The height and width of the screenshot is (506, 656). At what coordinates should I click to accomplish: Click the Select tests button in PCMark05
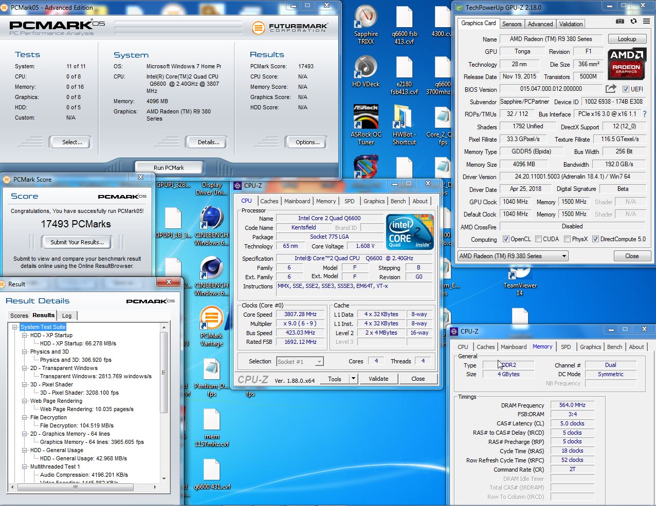tap(72, 142)
